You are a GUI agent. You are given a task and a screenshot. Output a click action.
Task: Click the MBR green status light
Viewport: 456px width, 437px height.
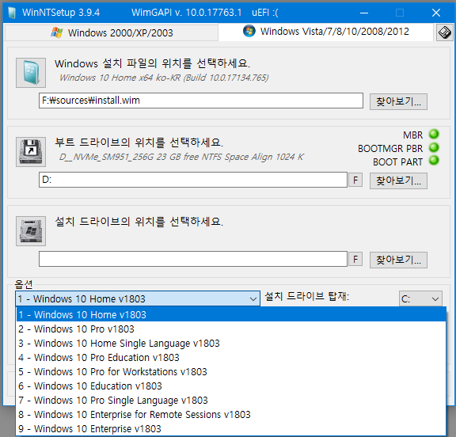click(434, 134)
